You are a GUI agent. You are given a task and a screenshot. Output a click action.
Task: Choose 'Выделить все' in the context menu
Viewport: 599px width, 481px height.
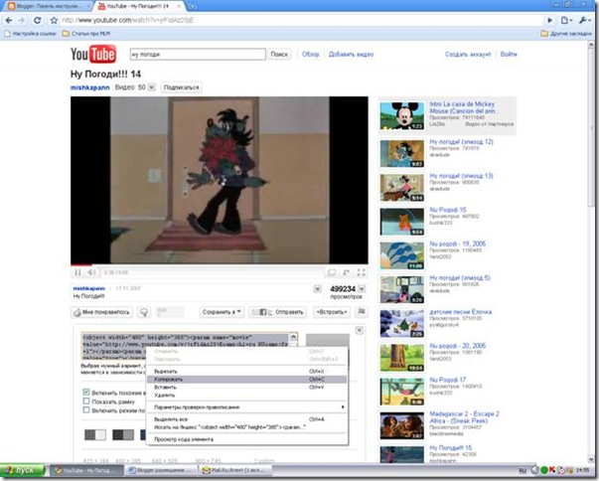coord(246,419)
